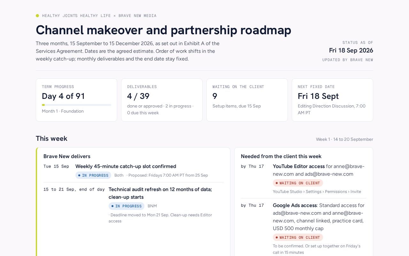Click 'Deadline moved to Mon 21 Sep' note
The height and width of the screenshot is (256, 409).
click(x=160, y=218)
